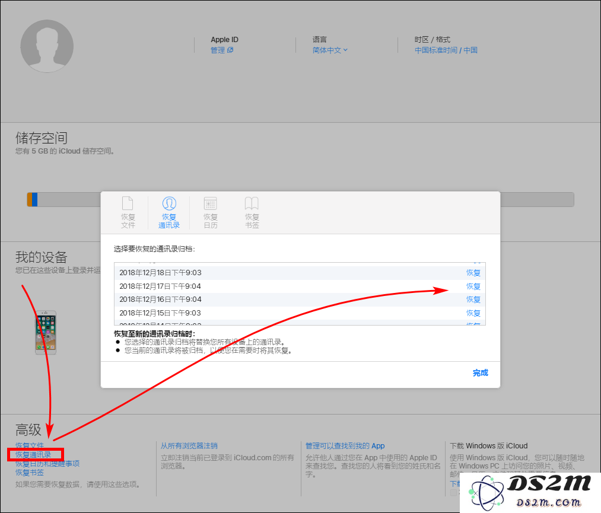Select the 2018年12月15日下午9:03 archive row text
Screen dimensions: 601x513
tap(160, 313)
